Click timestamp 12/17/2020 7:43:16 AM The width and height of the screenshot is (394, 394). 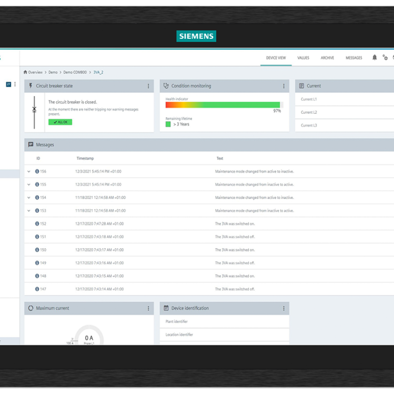99,263
